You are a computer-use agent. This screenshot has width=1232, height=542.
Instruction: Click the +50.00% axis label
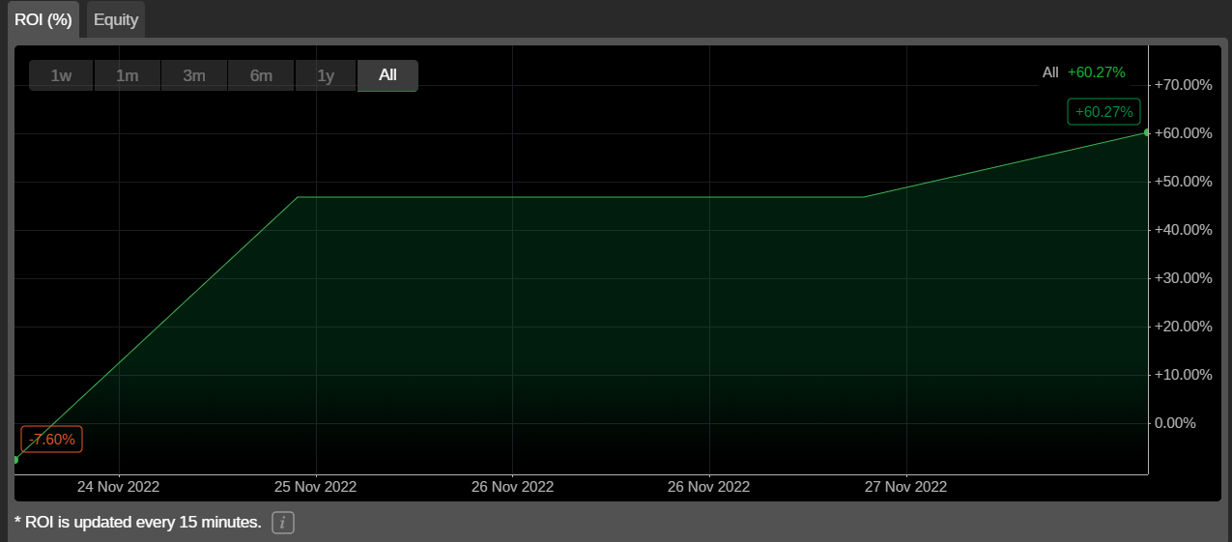(x=1183, y=182)
